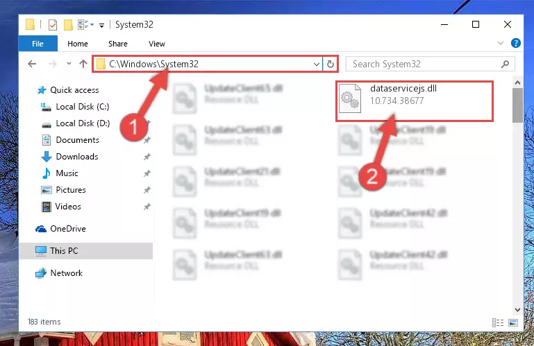Click the 183 items status text

tap(44, 322)
